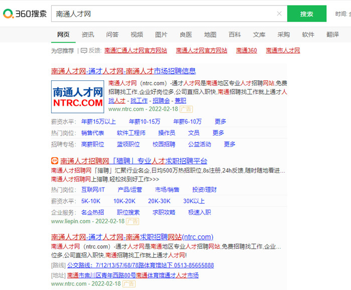
Task: Click the 广告 tag next to www.ntrc.com under the NTRC logo
Action: pyautogui.click(x=186, y=109)
